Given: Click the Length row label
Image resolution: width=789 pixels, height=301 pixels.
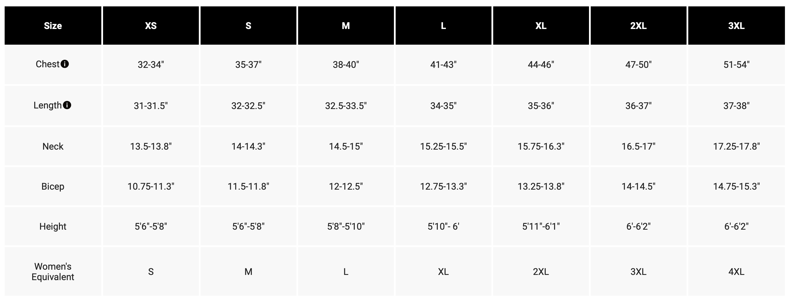Looking at the screenshot, I should [48, 105].
